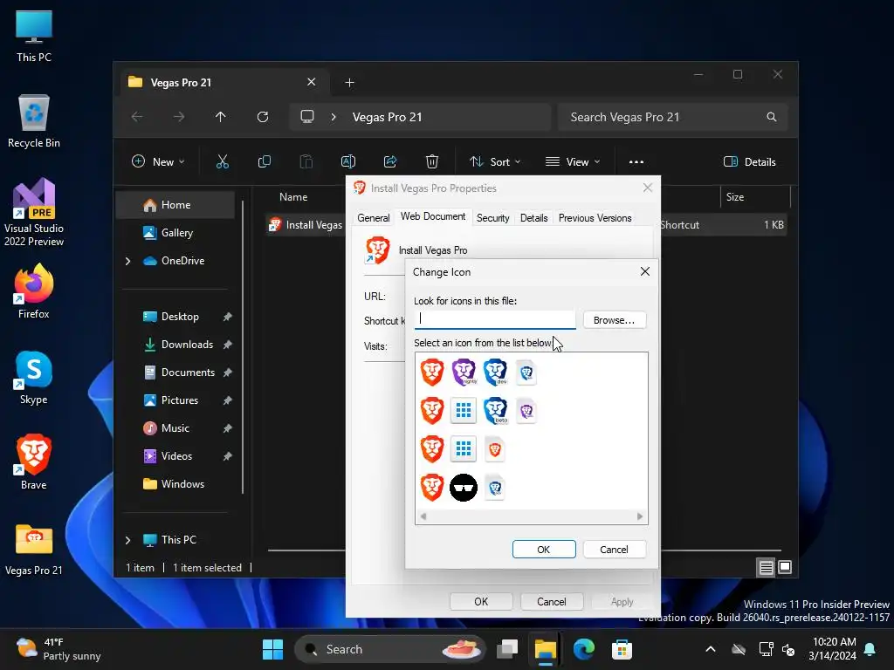Click OK in Install Vegas Pro Properties
The image size is (894, 670).
point(481,602)
